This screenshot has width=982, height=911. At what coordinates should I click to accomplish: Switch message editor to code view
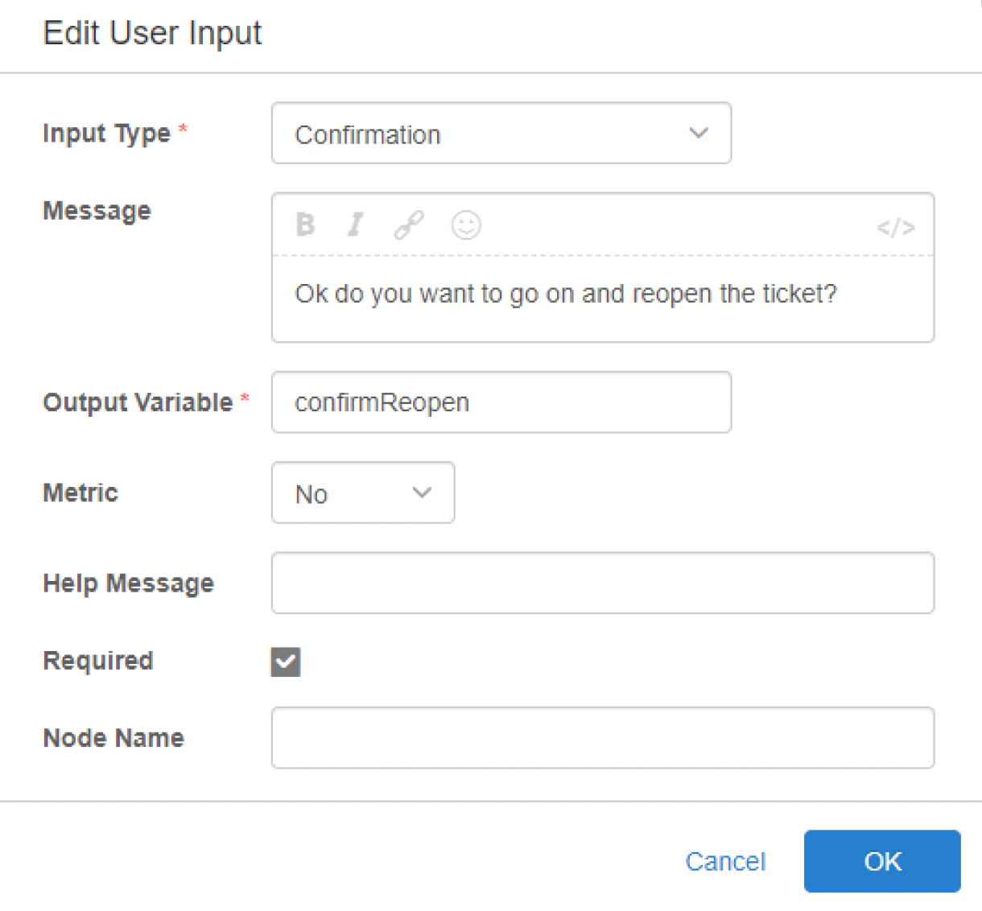[x=896, y=228]
